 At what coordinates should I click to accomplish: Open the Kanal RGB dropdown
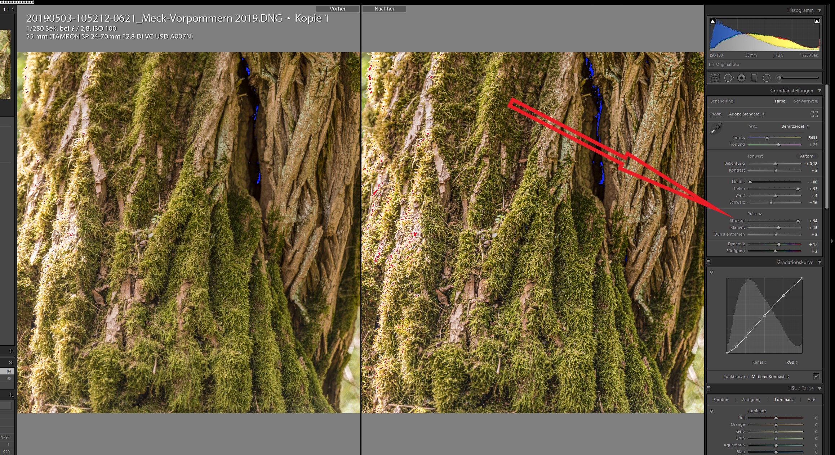792,362
